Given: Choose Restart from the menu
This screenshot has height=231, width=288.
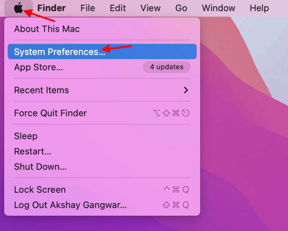Looking at the screenshot, I should coord(32,151).
